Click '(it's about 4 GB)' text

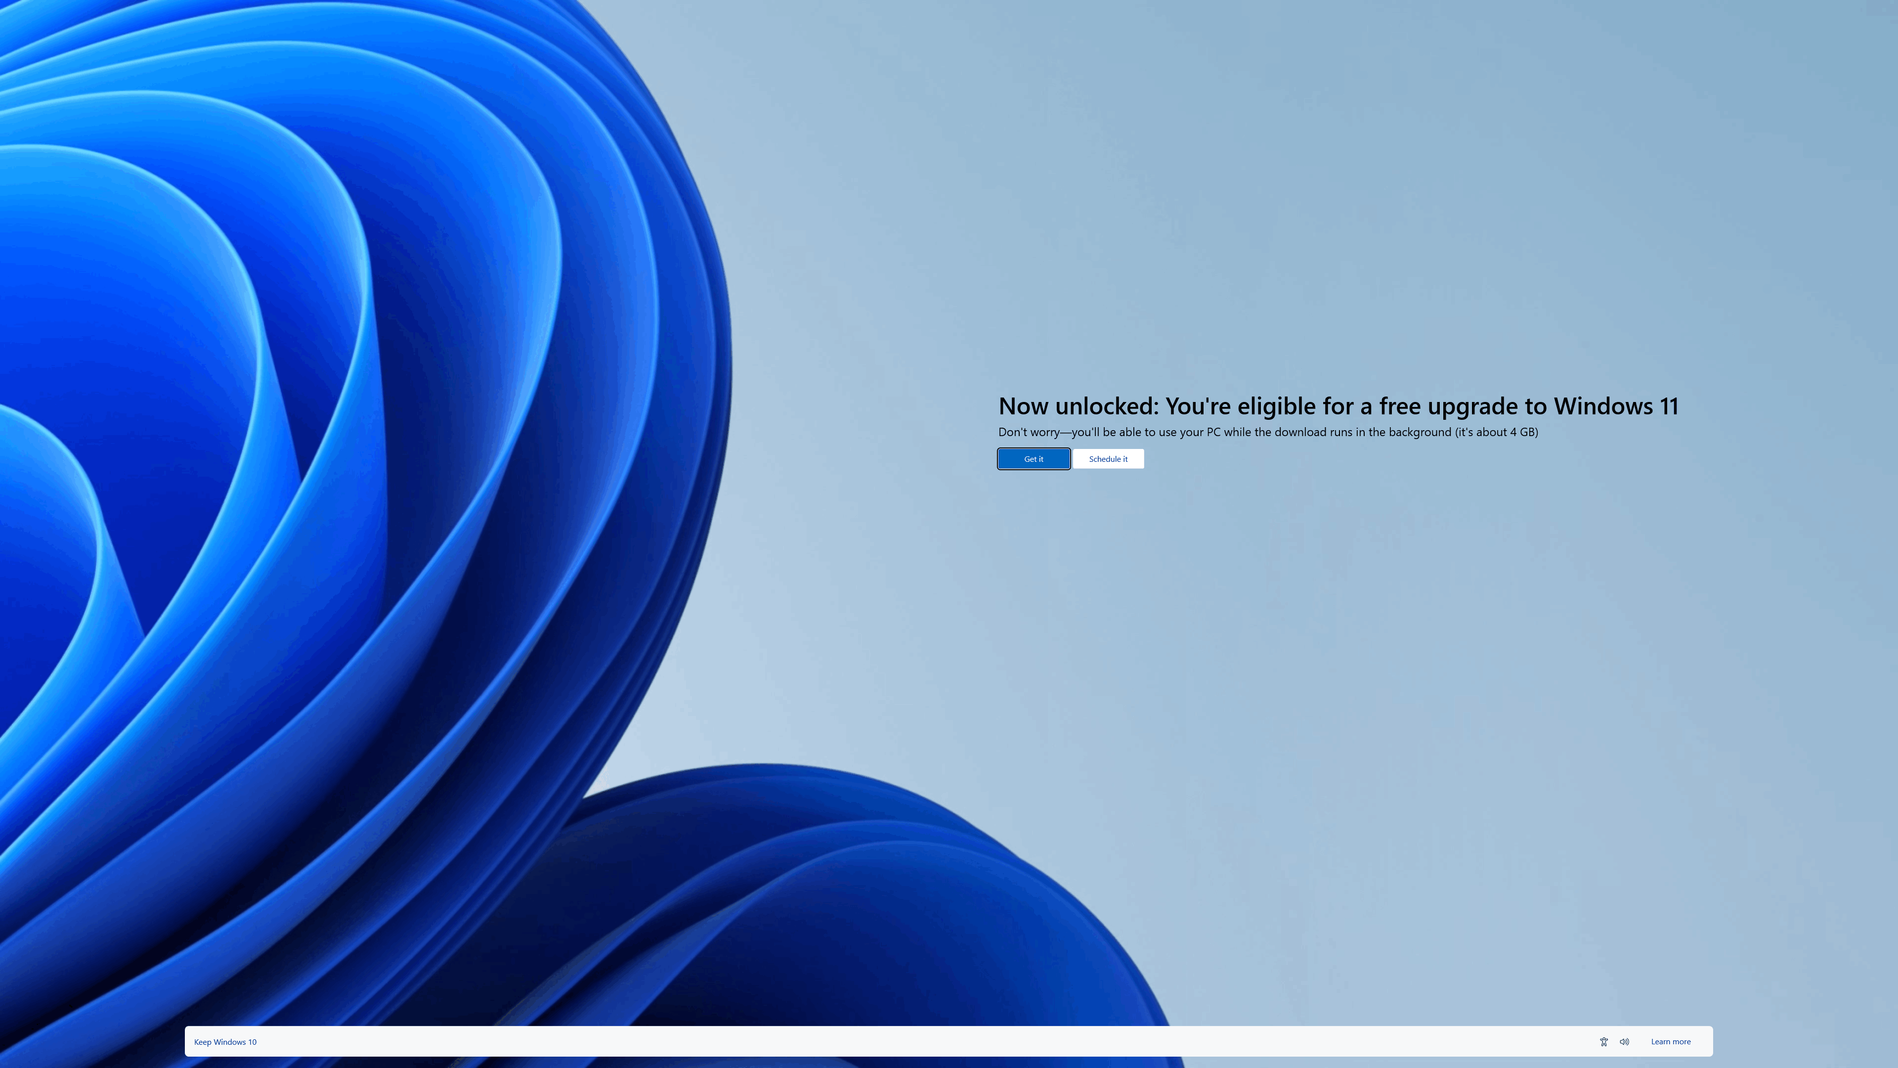pyautogui.click(x=1496, y=432)
